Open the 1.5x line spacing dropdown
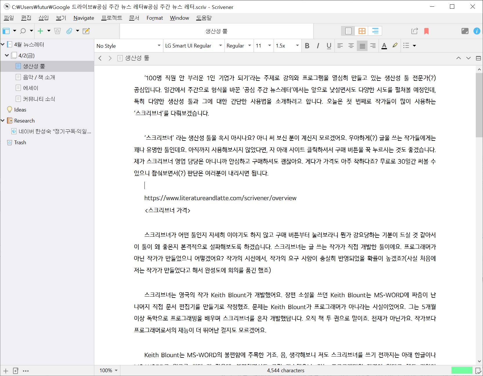Image resolution: width=483 pixels, height=376 pixels. (287, 46)
